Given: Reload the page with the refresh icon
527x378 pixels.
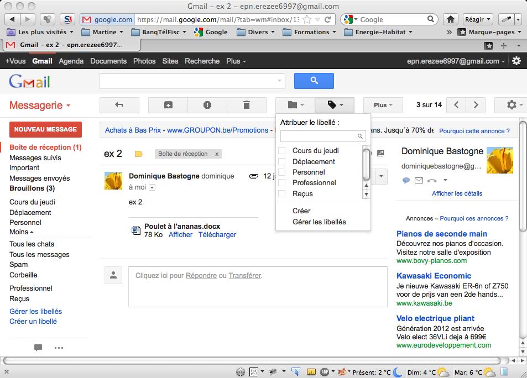Looking at the screenshot, I should coord(328,19).
